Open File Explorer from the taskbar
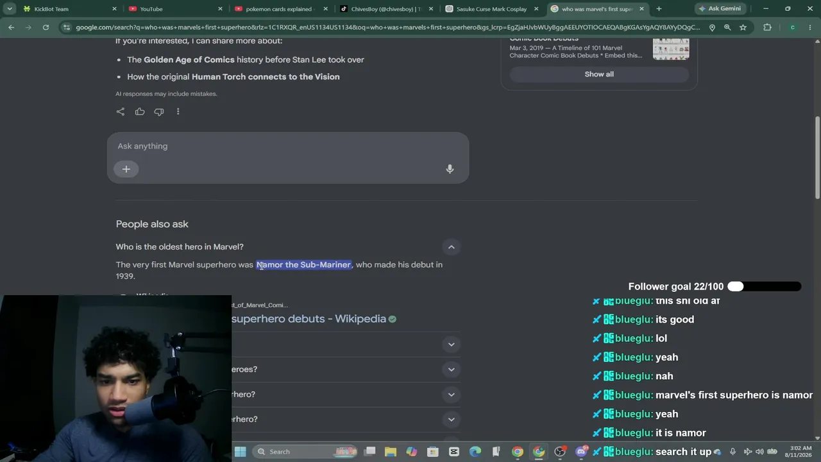 (391, 452)
